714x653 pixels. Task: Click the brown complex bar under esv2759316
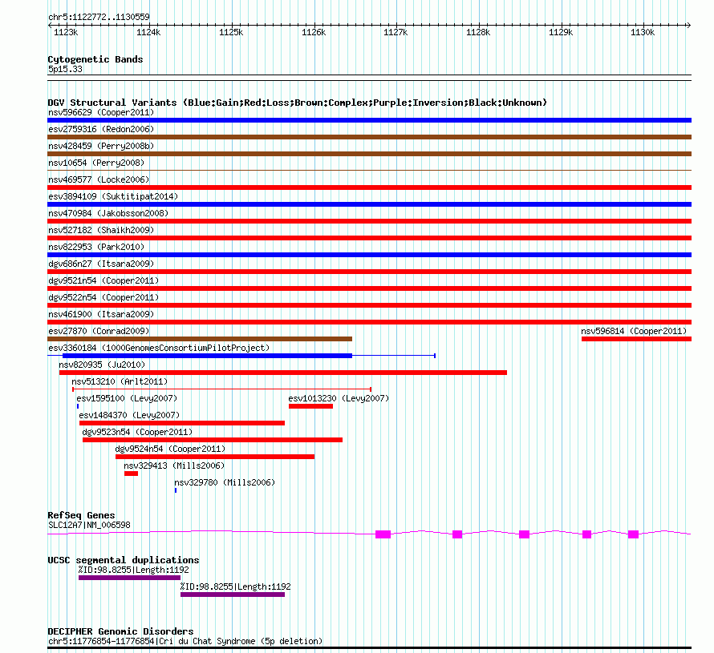coord(369,137)
